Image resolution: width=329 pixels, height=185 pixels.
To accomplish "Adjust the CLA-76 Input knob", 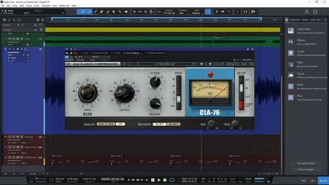I will pyautogui.click(x=88, y=94).
